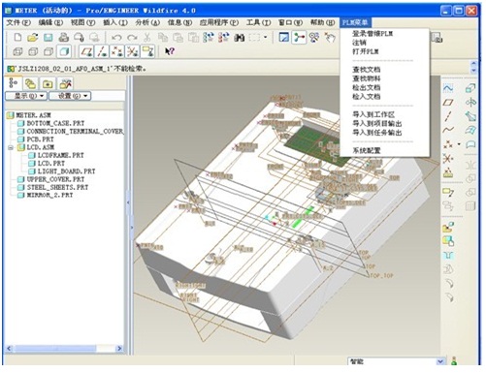Screen dimensions: 486x373
Task: Select UPPER_COVER.PRT in the model tree
Action: 55,179
